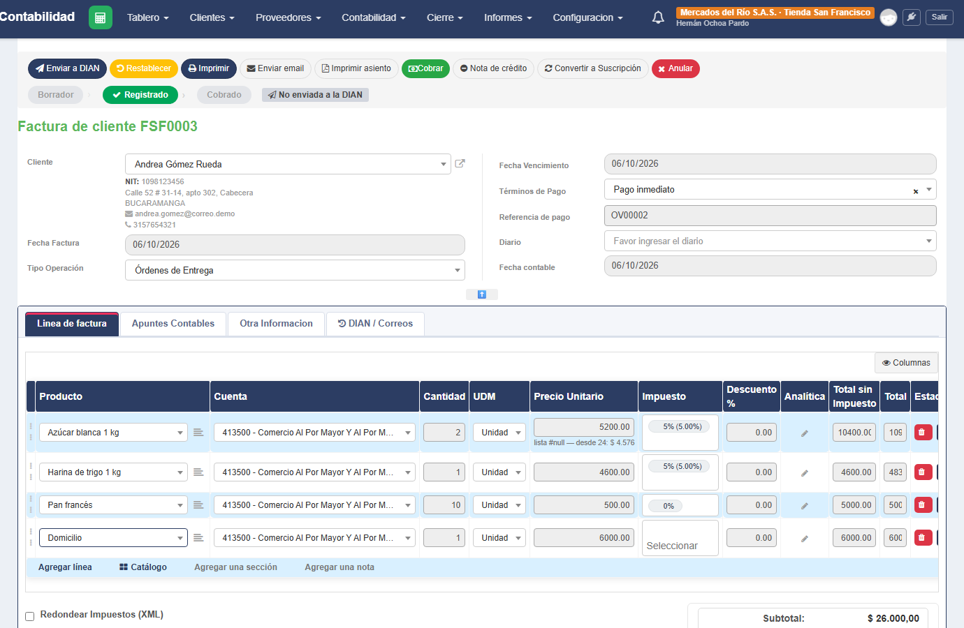Switch to Apuntes Contables tab

click(173, 324)
